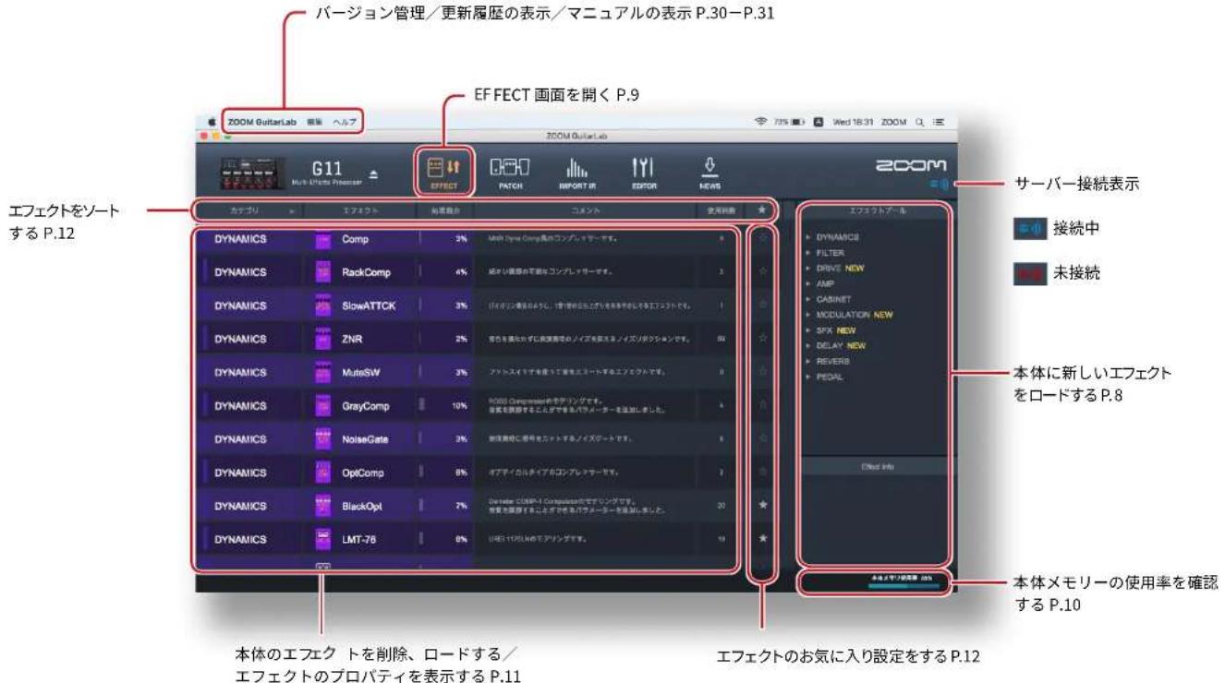The width and height of the screenshot is (1225, 683).
Task: Click the star column header icon
Action: [x=762, y=210]
